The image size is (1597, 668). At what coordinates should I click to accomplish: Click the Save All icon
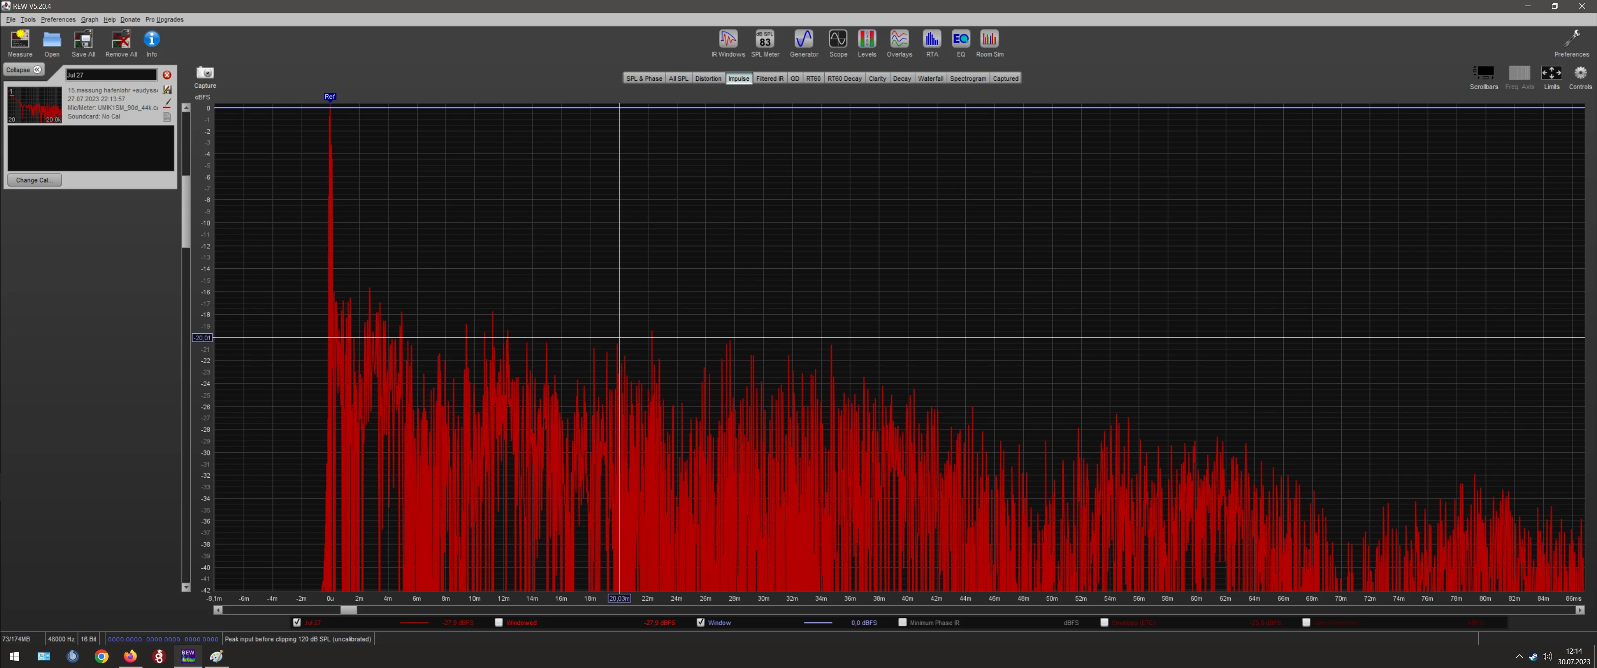[x=83, y=44]
